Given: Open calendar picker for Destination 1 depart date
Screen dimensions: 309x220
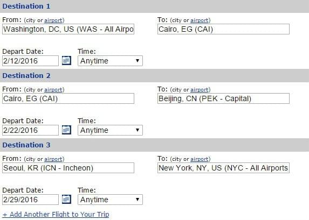Looking at the screenshot, I should (x=66, y=61).
